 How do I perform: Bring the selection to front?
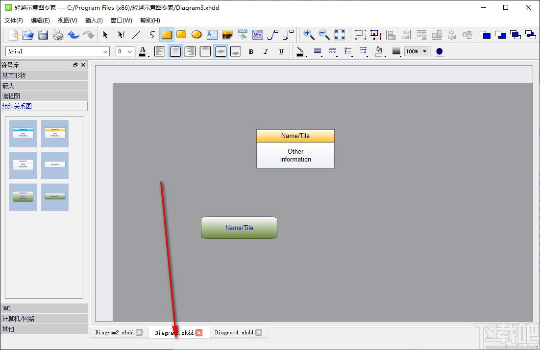[485, 35]
